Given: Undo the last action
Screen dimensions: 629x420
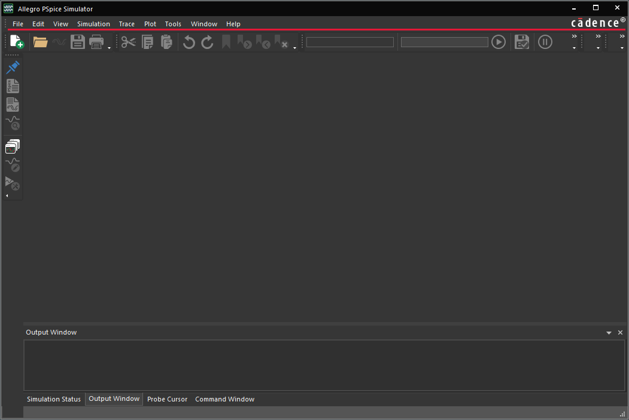Looking at the screenshot, I should click(x=189, y=42).
